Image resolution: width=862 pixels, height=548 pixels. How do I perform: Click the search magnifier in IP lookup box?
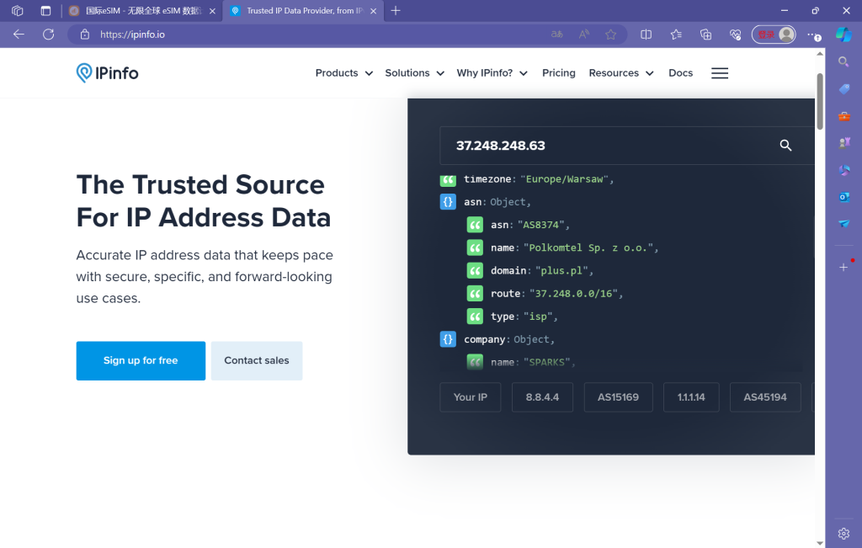(785, 145)
